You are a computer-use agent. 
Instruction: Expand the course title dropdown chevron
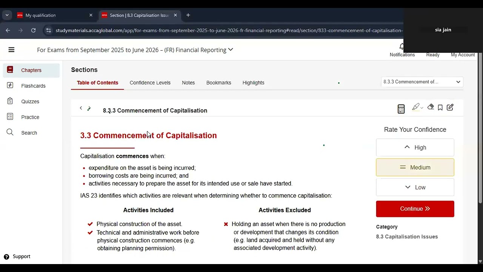pos(231,49)
